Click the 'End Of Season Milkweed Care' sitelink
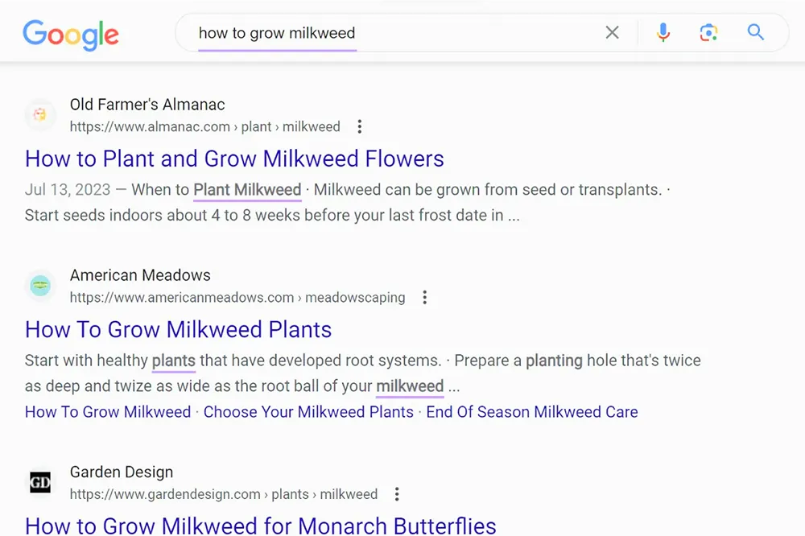This screenshot has width=805, height=536. click(x=531, y=411)
